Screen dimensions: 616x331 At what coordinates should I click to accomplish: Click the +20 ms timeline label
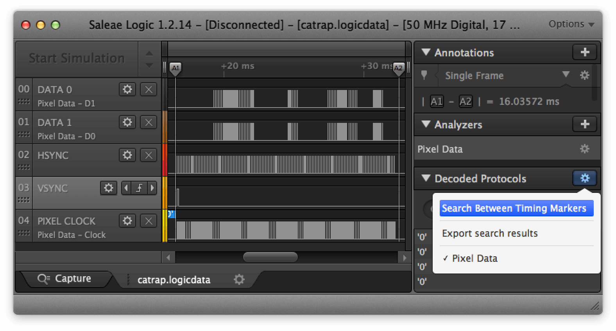coord(238,66)
